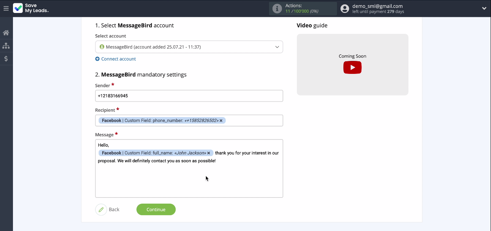This screenshot has height=231, width=491.
Task: Click the plus icon beside Connect account
Action: (x=97, y=59)
